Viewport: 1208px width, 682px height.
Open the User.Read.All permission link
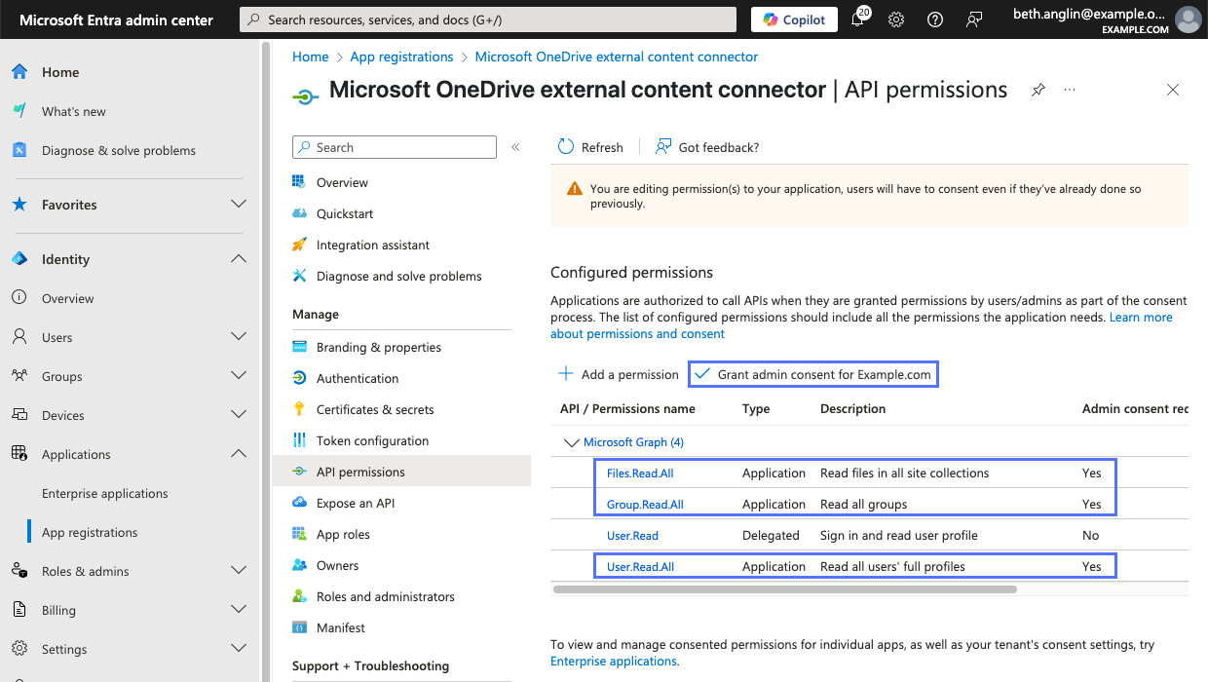[x=640, y=567]
